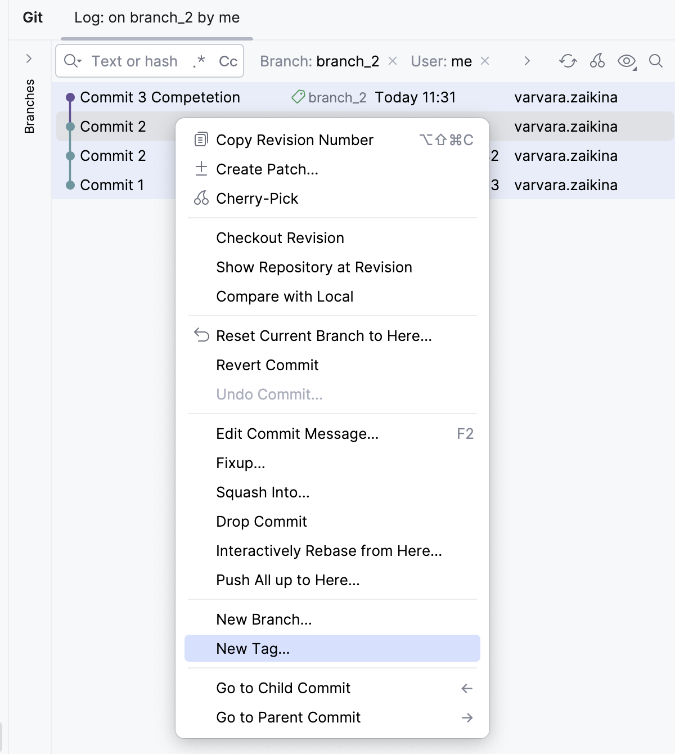Click the Reset Current Branch arrow icon
This screenshot has width=675, height=754.
[200, 336]
